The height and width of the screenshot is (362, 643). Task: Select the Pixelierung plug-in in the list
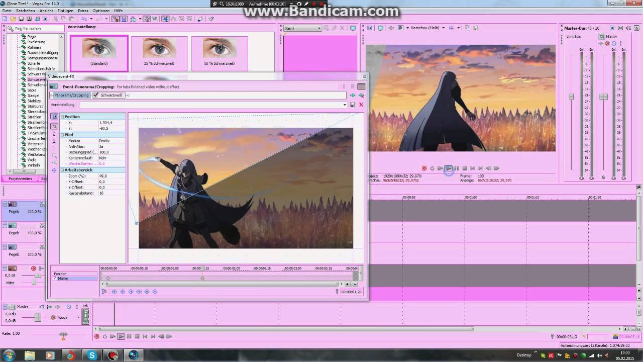pos(36,42)
